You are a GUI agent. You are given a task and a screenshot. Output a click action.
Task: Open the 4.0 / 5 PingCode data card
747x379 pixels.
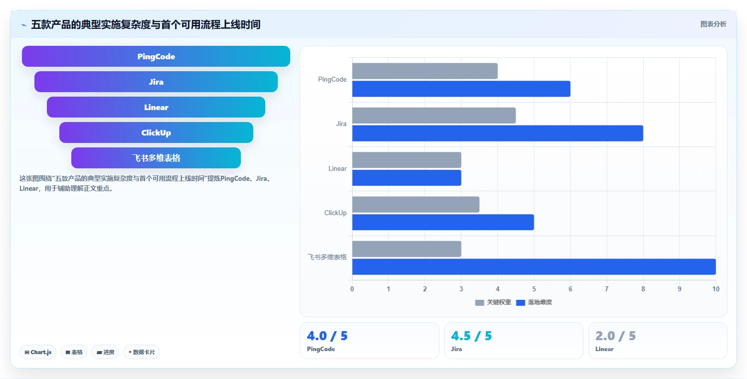[369, 341]
